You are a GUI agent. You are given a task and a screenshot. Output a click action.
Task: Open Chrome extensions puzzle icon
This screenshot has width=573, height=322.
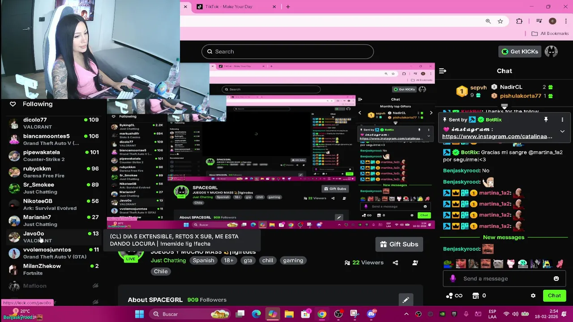pyautogui.click(x=519, y=21)
